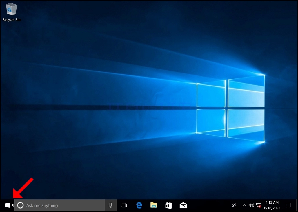
Task: Click the network disconnected icon
Action: [x=259, y=205]
